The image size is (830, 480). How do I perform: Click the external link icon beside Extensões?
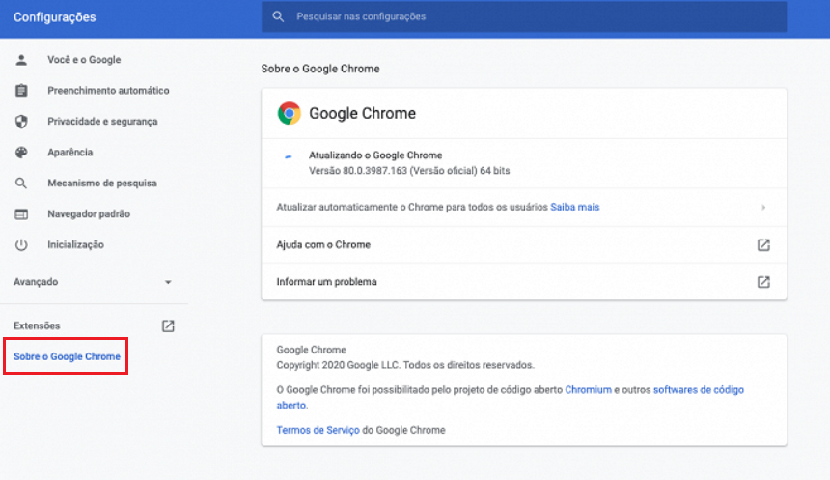[168, 326]
